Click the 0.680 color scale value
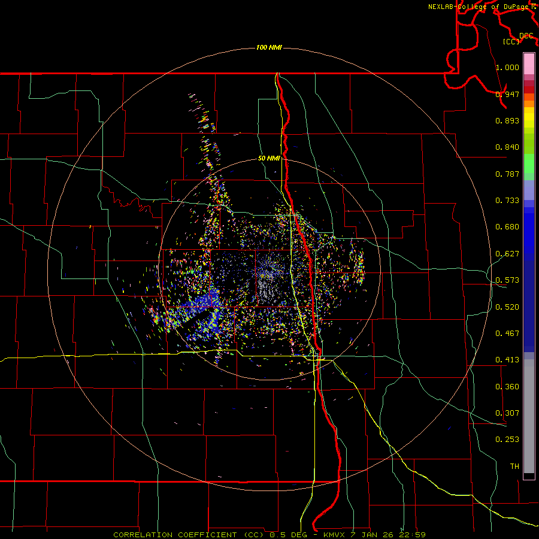This screenshot has width=539, height=539. tap(507, 227)
